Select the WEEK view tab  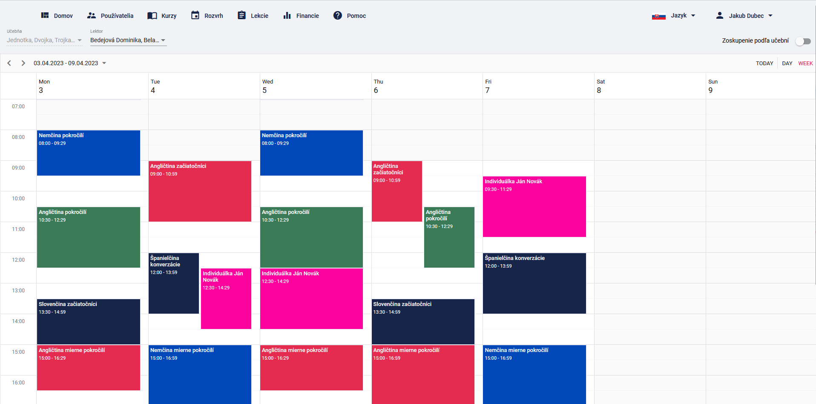(x=805, y=63)
